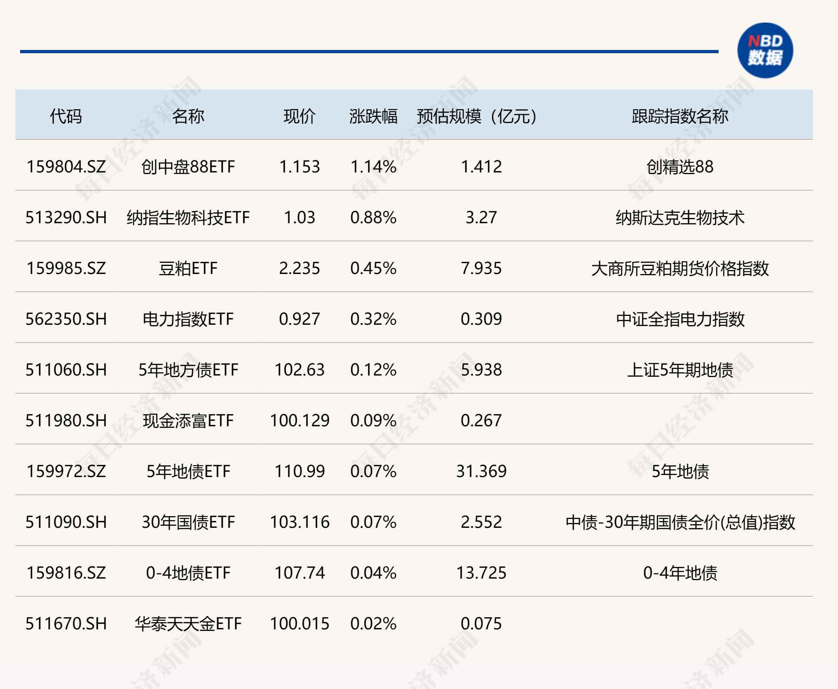The width and height of the screenshot is (838, 689).
Task: Click the change value 0.88%
Action: tap(373, 218)
